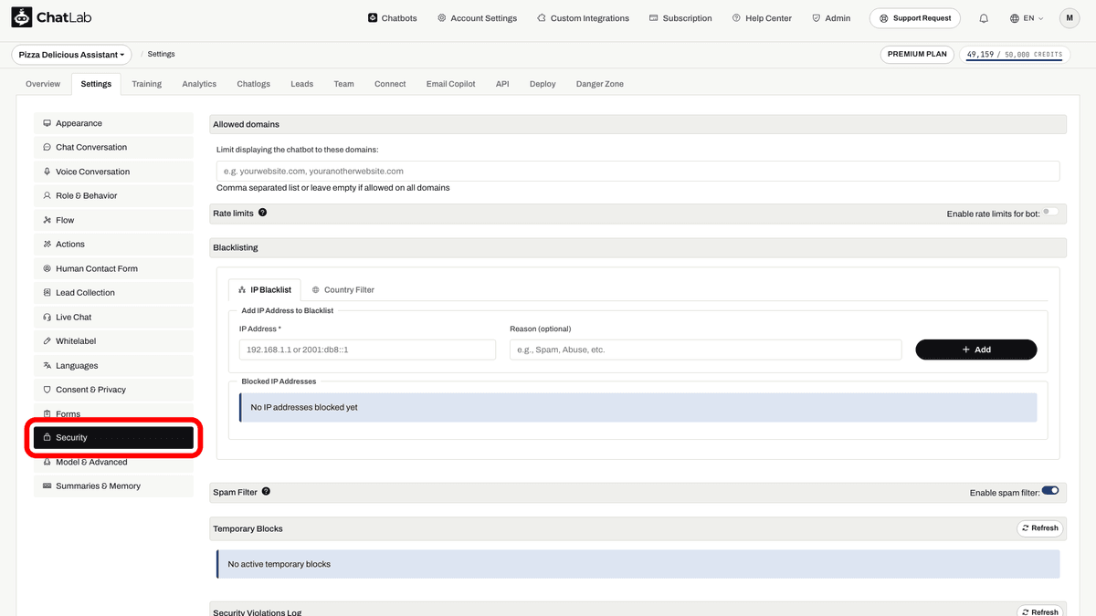Switch to the Danger Zone tab
This screenshot has width=1096, height=616.
click(600, 84)
